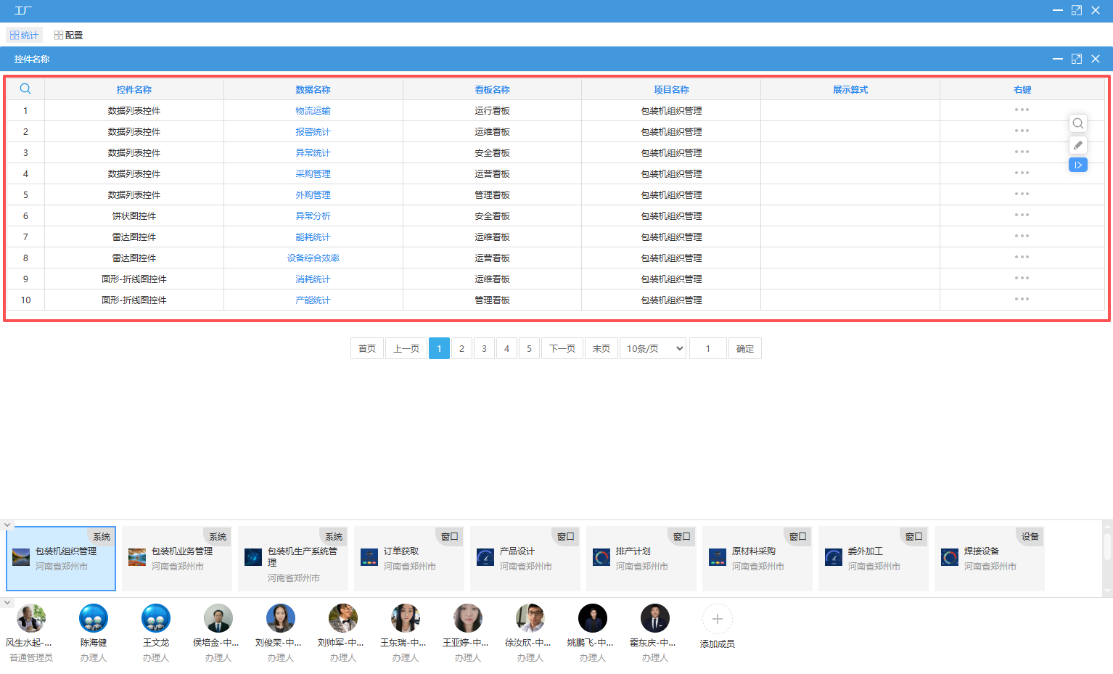Open the 设备综合效率 data link
The height and width of the screenshot is (674, 1113).
tap(313, 258)
